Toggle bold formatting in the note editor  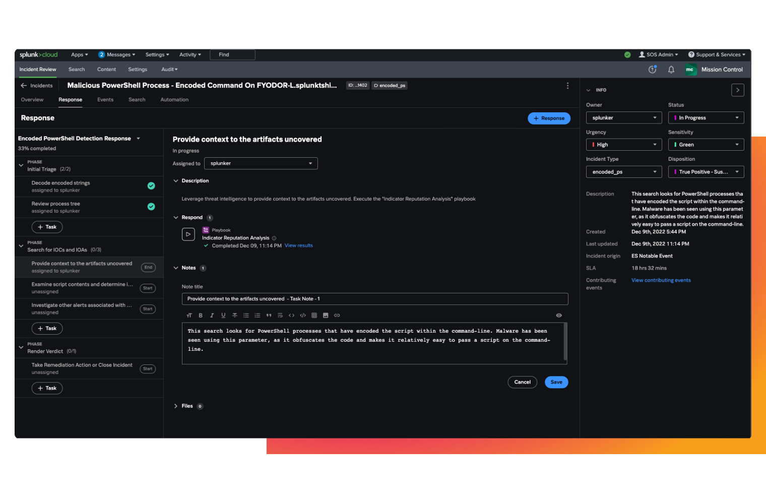tap(201, 315)
